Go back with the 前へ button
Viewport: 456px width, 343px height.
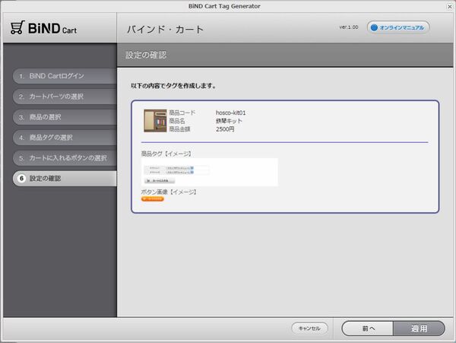[x=368, y=329]
